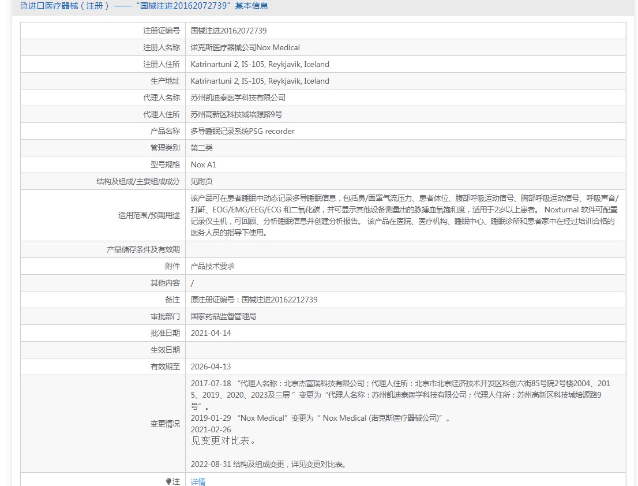Click the 生产地址 Reykjavik address value
The image size is (638, 486).
pos(260,81)
